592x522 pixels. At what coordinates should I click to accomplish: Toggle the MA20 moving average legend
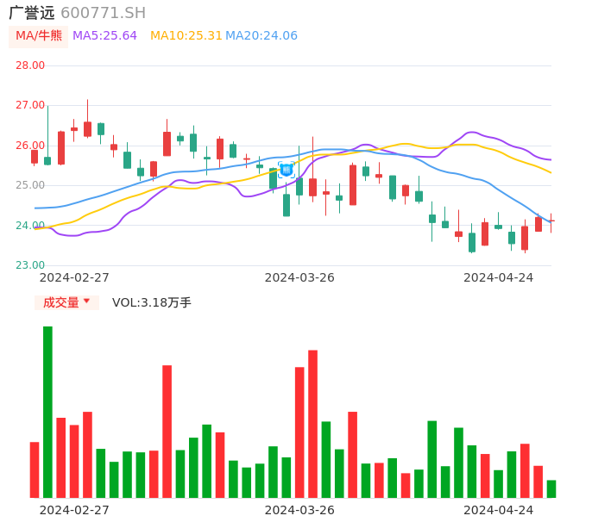pos(261,36)
